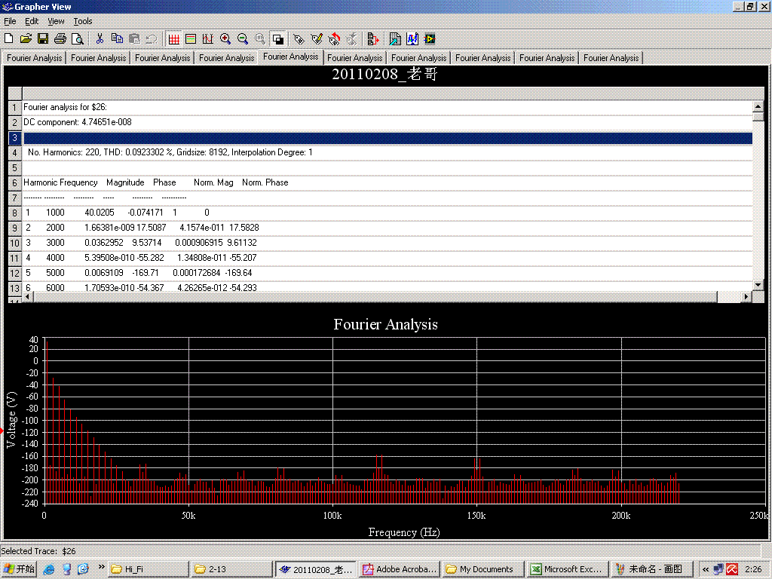Click the Zoom Out magnifier icon
This screenshot has height=579, width=772.
point(243,38)
